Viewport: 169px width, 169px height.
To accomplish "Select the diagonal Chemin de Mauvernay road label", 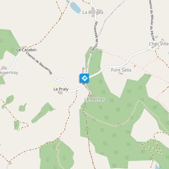I will click(x=39, y=63).
